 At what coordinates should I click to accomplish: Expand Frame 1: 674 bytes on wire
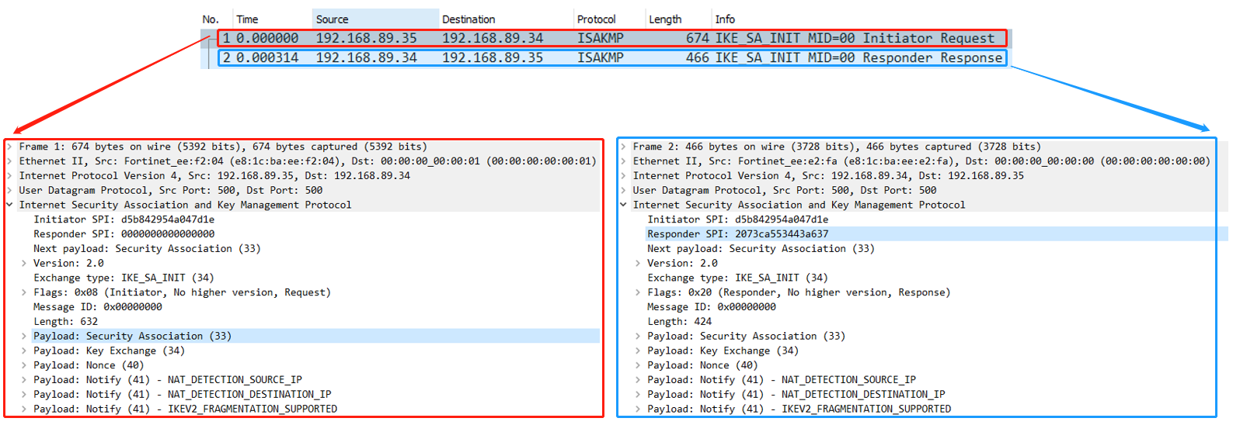[9, 147]
